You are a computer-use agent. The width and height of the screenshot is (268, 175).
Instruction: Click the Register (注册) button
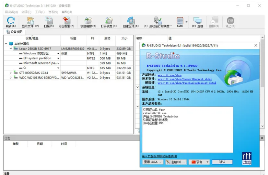(176, 162)
